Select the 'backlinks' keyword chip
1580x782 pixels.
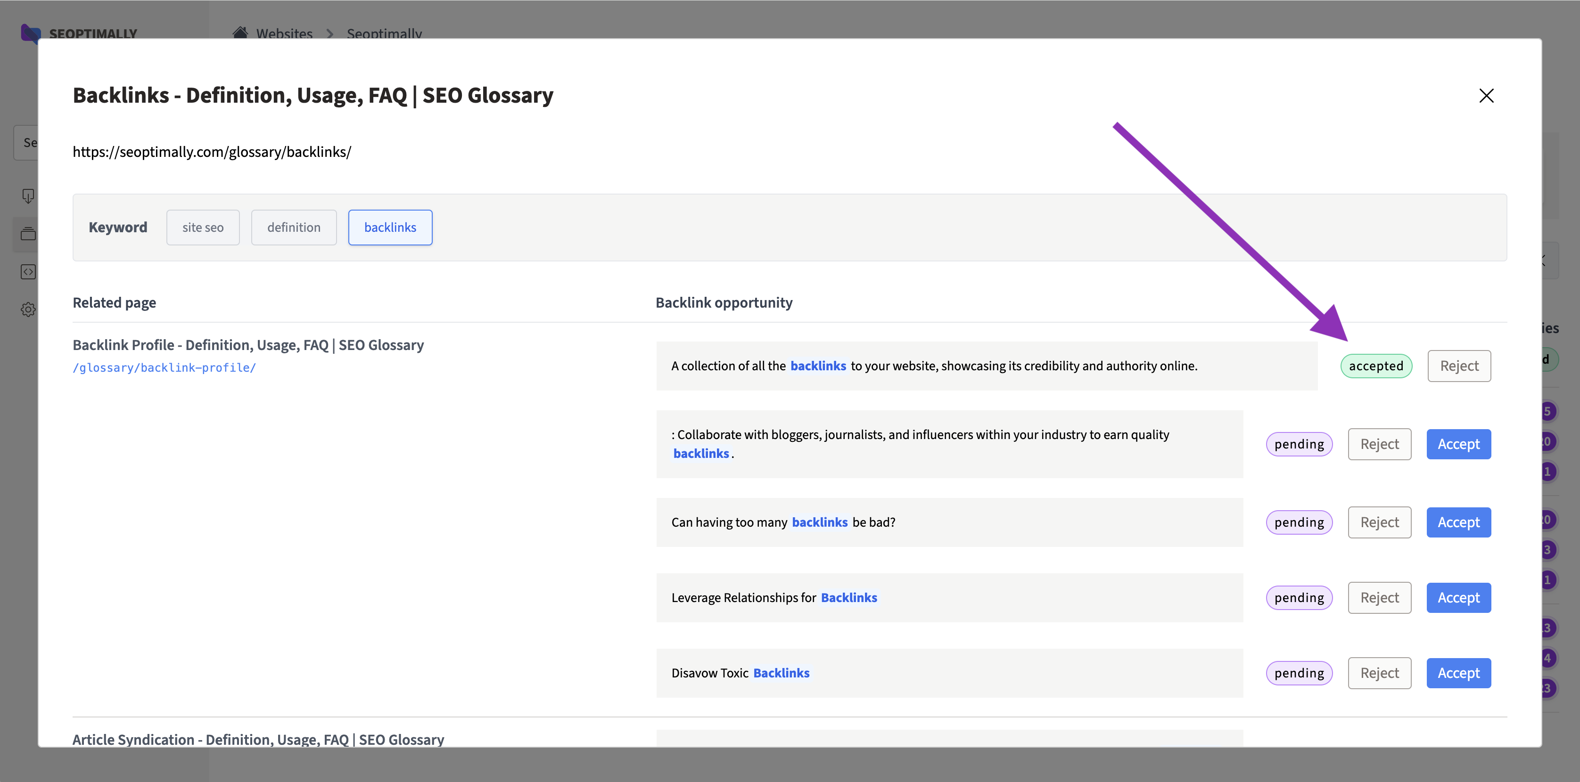click(390, 228)
